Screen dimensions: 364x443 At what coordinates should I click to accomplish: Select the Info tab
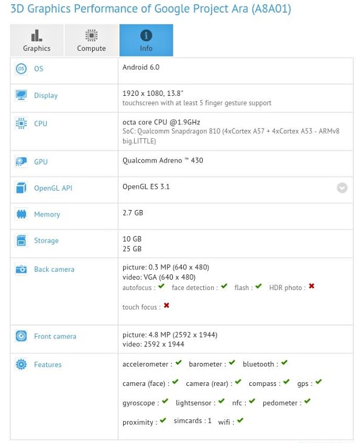coord(146,40)
